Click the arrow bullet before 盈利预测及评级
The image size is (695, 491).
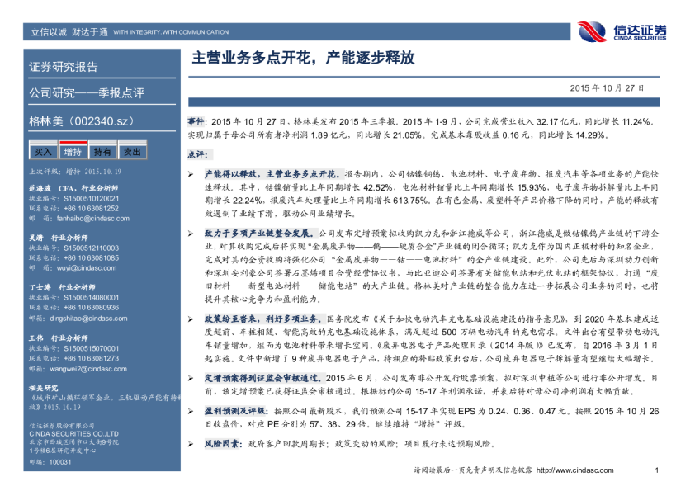click(191, 411)
